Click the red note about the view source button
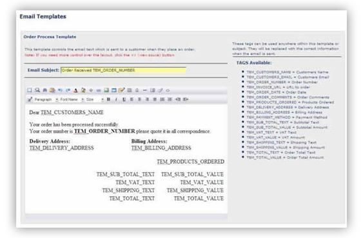This screenshot has width=363, height=238. [x=99, y=55]
